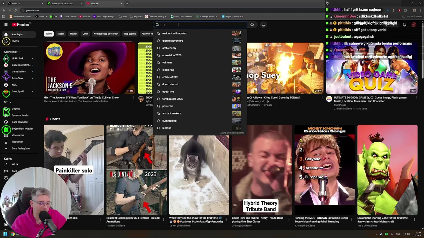Image resolution: width=424 pixels, height=238 pixels.
Task: Open Videolarınız page
Action: pyautogui.click(x=19, y=135)
